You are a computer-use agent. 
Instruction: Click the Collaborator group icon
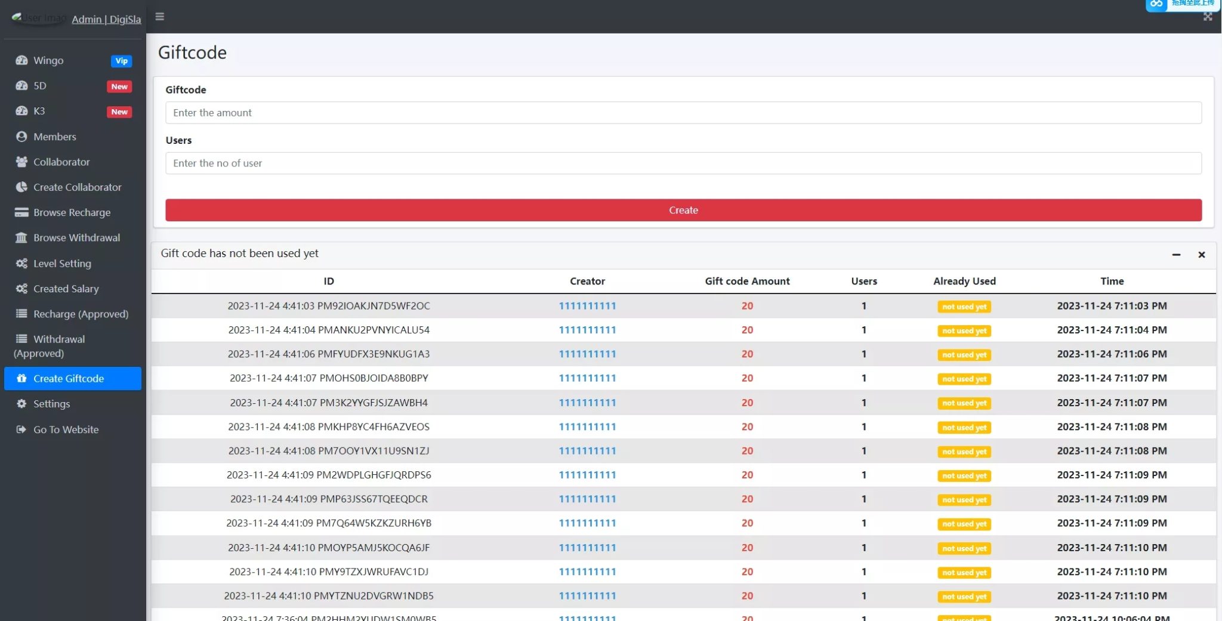tap(21, 162)
